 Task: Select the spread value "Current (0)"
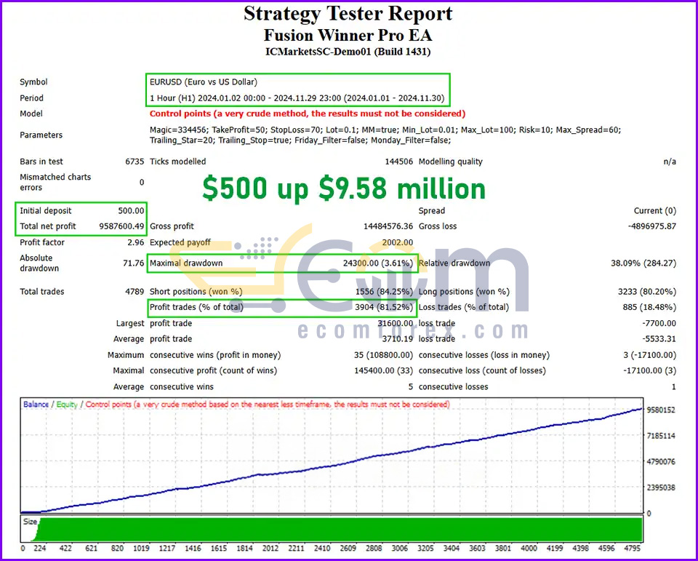pos(655,211)
